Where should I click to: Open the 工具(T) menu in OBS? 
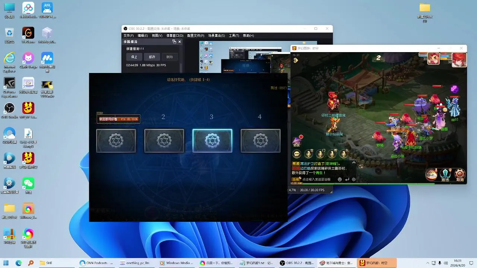234,36
